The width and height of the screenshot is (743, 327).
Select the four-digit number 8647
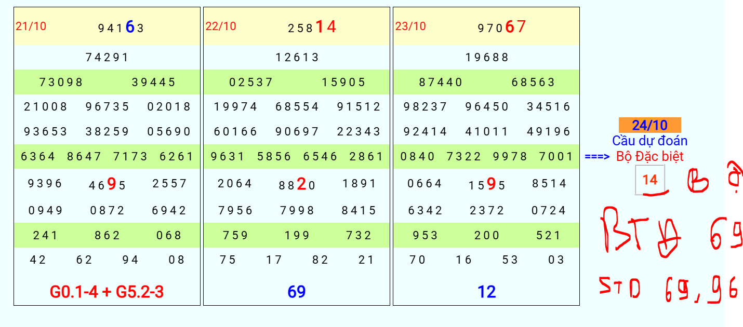coord(84,156)
